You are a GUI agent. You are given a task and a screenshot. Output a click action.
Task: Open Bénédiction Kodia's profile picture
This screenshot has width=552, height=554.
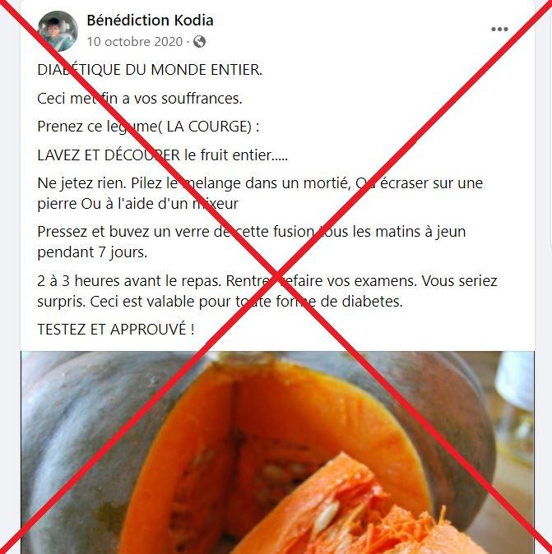click(x=58, y=31)
